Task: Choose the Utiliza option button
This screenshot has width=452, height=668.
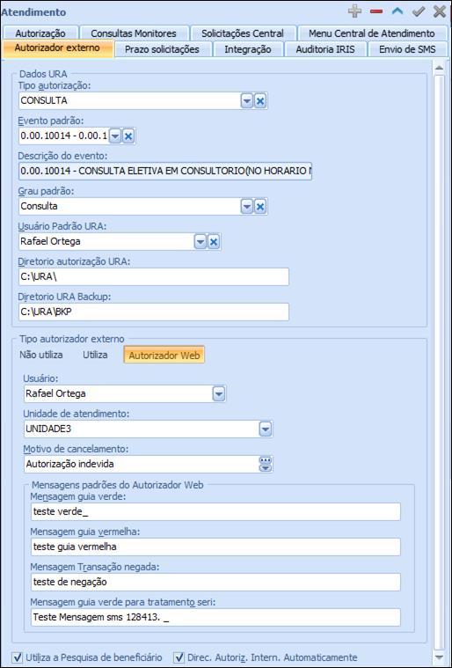Action: 95,355
